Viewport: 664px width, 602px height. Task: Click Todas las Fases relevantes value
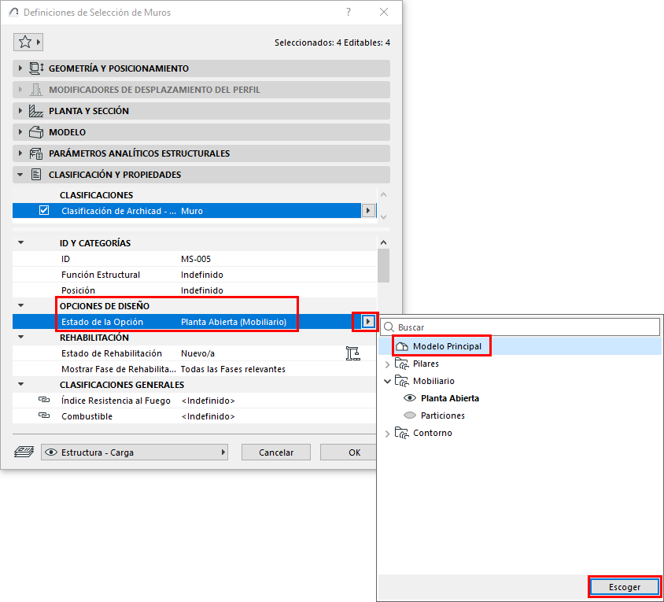(x=233, y=369)
